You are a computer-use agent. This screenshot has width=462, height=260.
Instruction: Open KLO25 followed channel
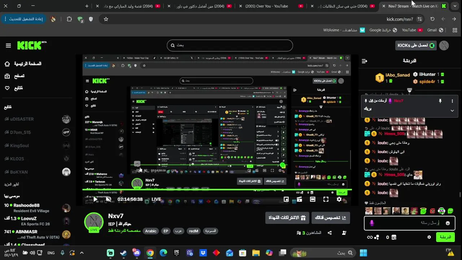pos(37,159)
